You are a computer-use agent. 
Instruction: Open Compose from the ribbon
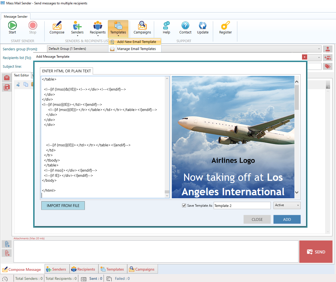[x=57, y=27]
